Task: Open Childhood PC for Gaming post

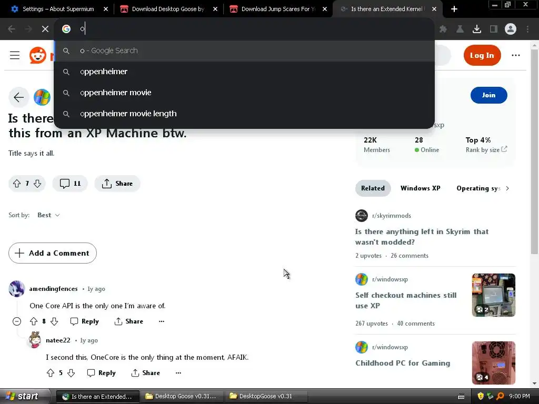Action: click(x=403, y=363)
